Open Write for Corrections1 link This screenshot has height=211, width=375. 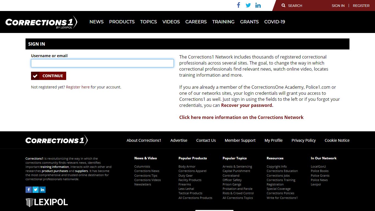point(282,198)
